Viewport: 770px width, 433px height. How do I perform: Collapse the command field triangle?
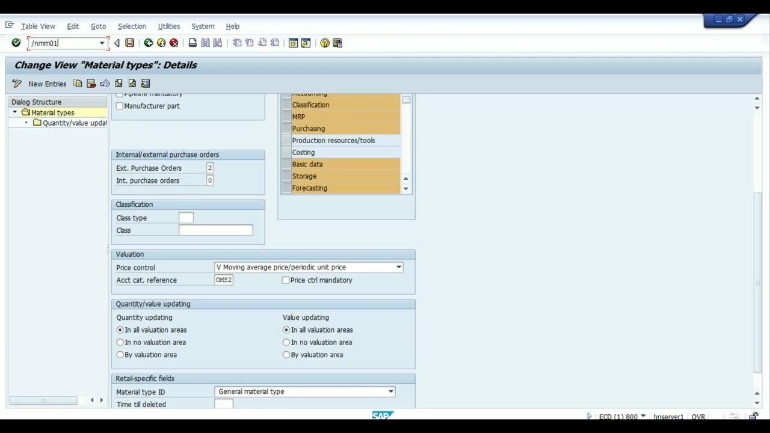click(117, 43)
